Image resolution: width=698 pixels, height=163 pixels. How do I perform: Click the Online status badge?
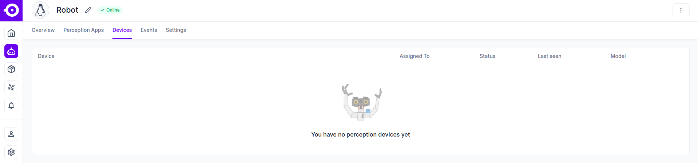click(x=110, y=10)
